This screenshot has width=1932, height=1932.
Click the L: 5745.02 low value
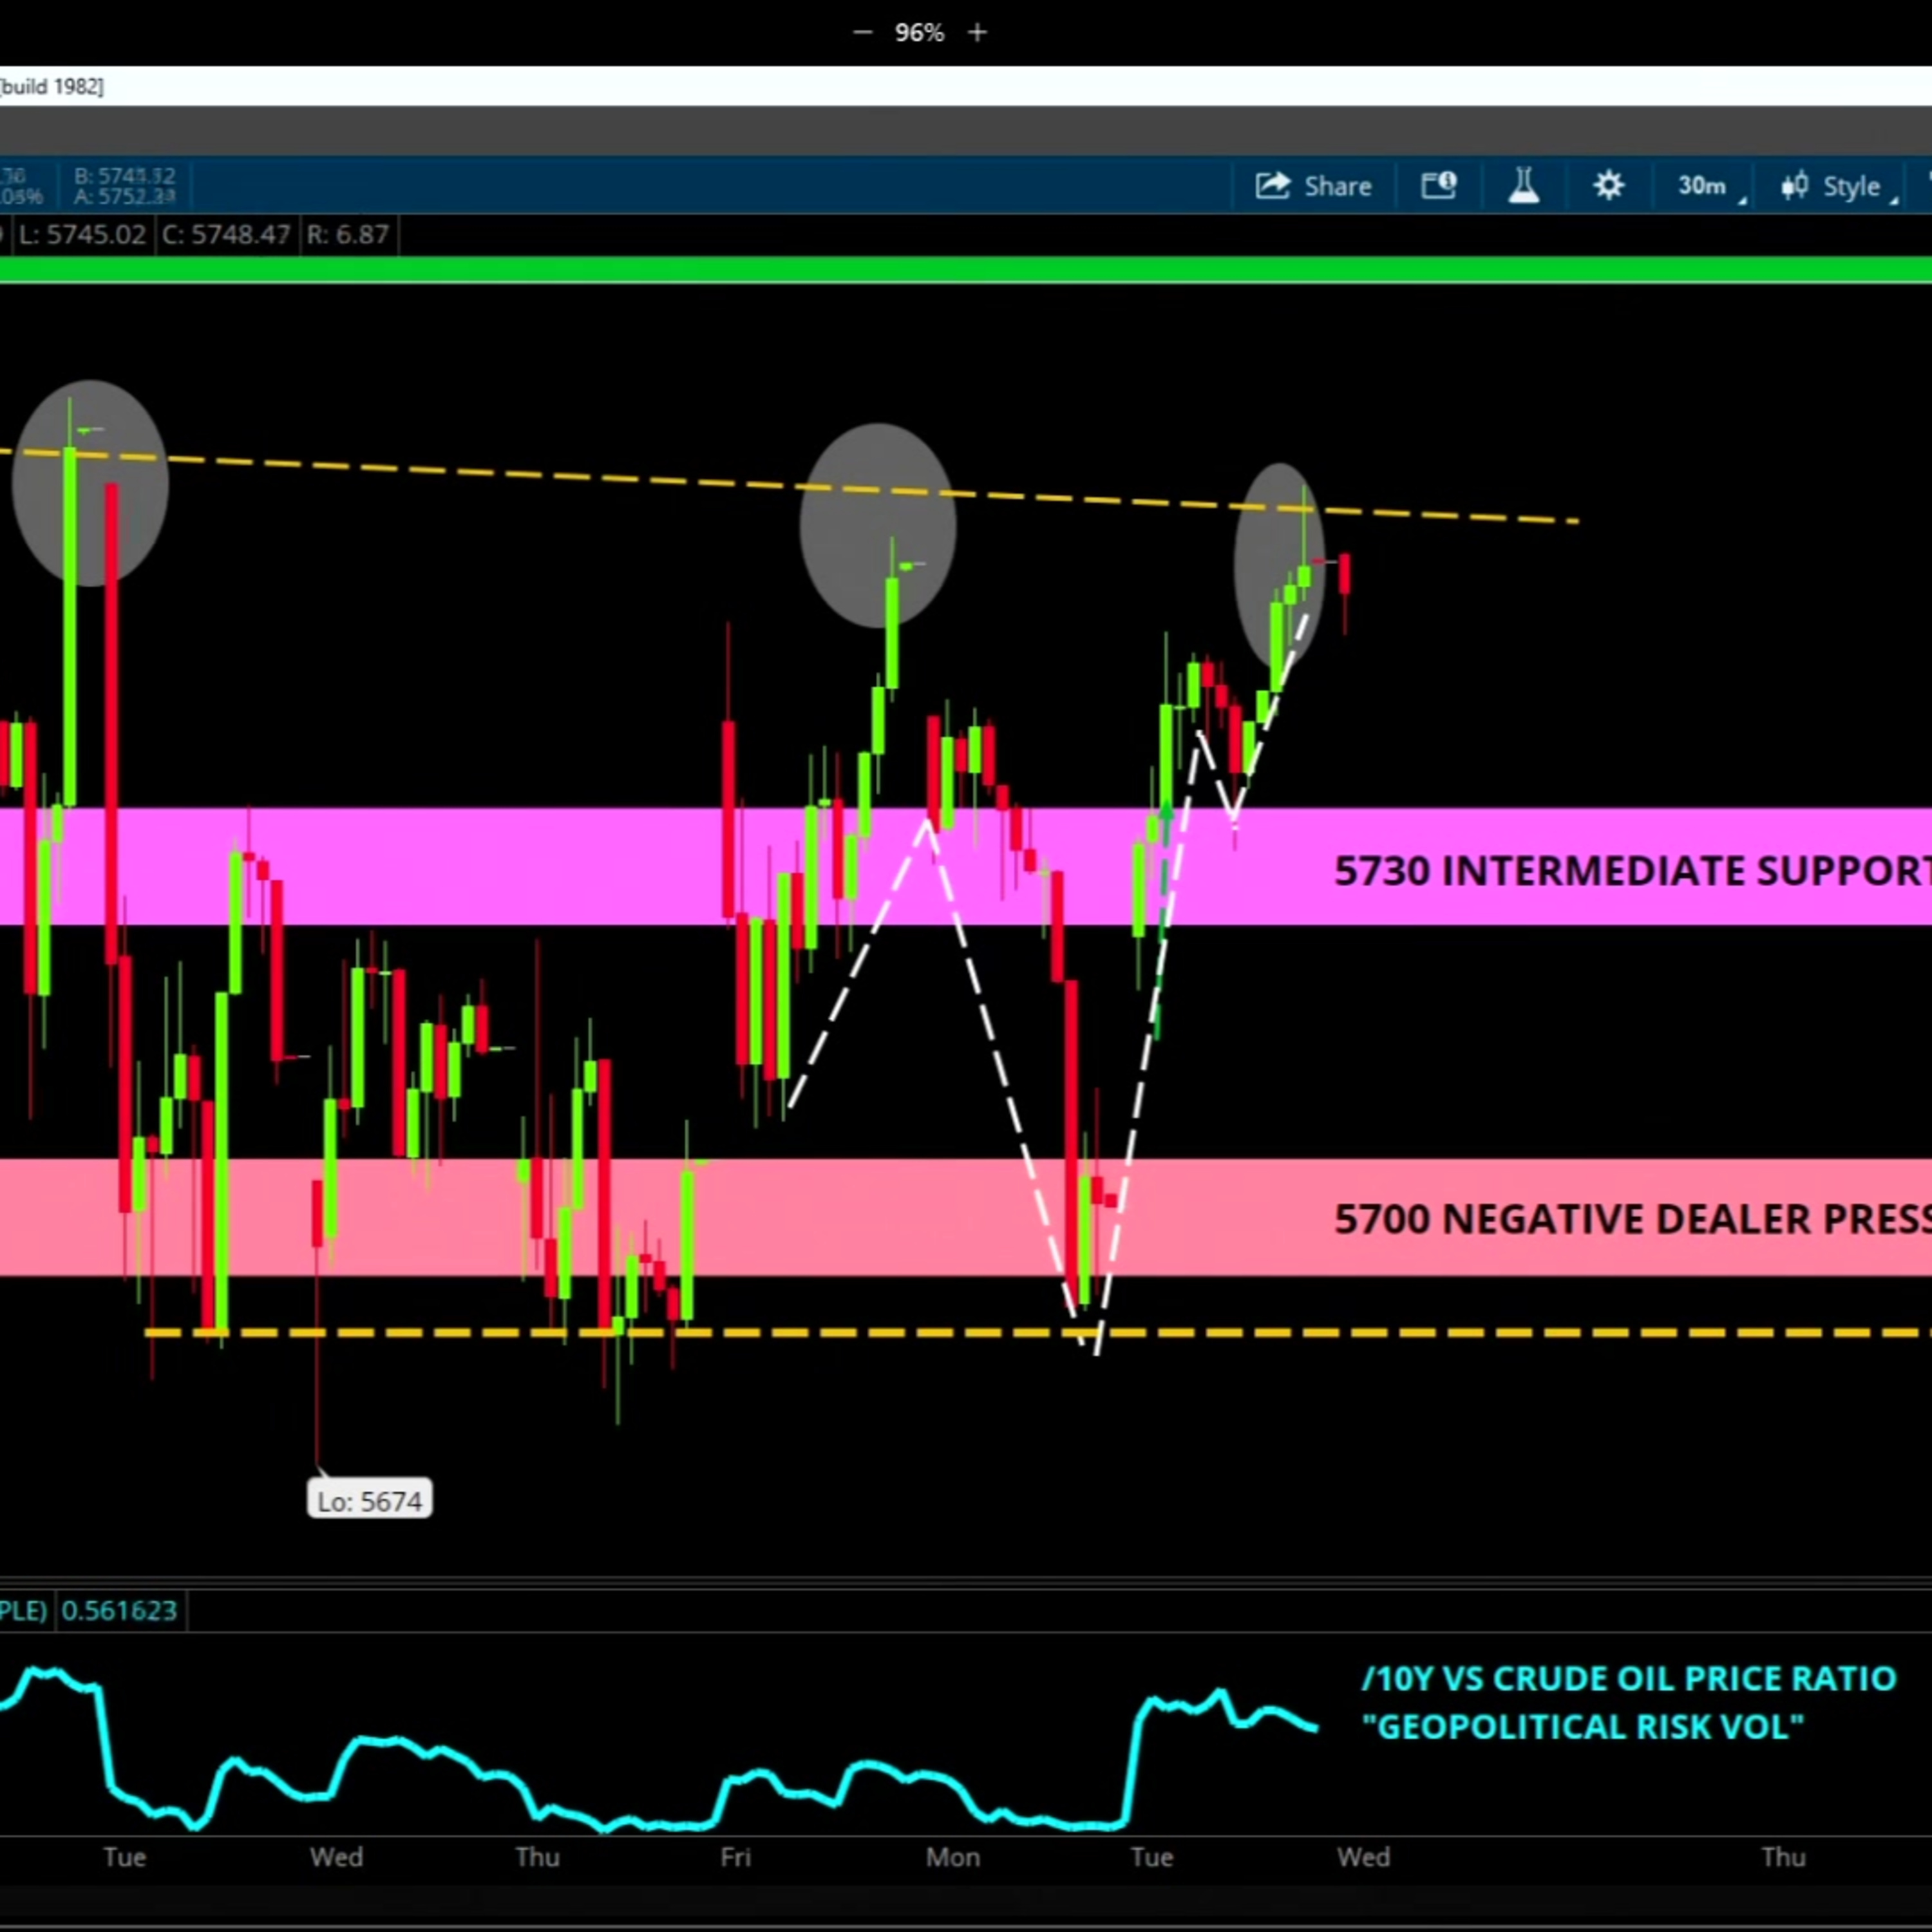point(82,235)
